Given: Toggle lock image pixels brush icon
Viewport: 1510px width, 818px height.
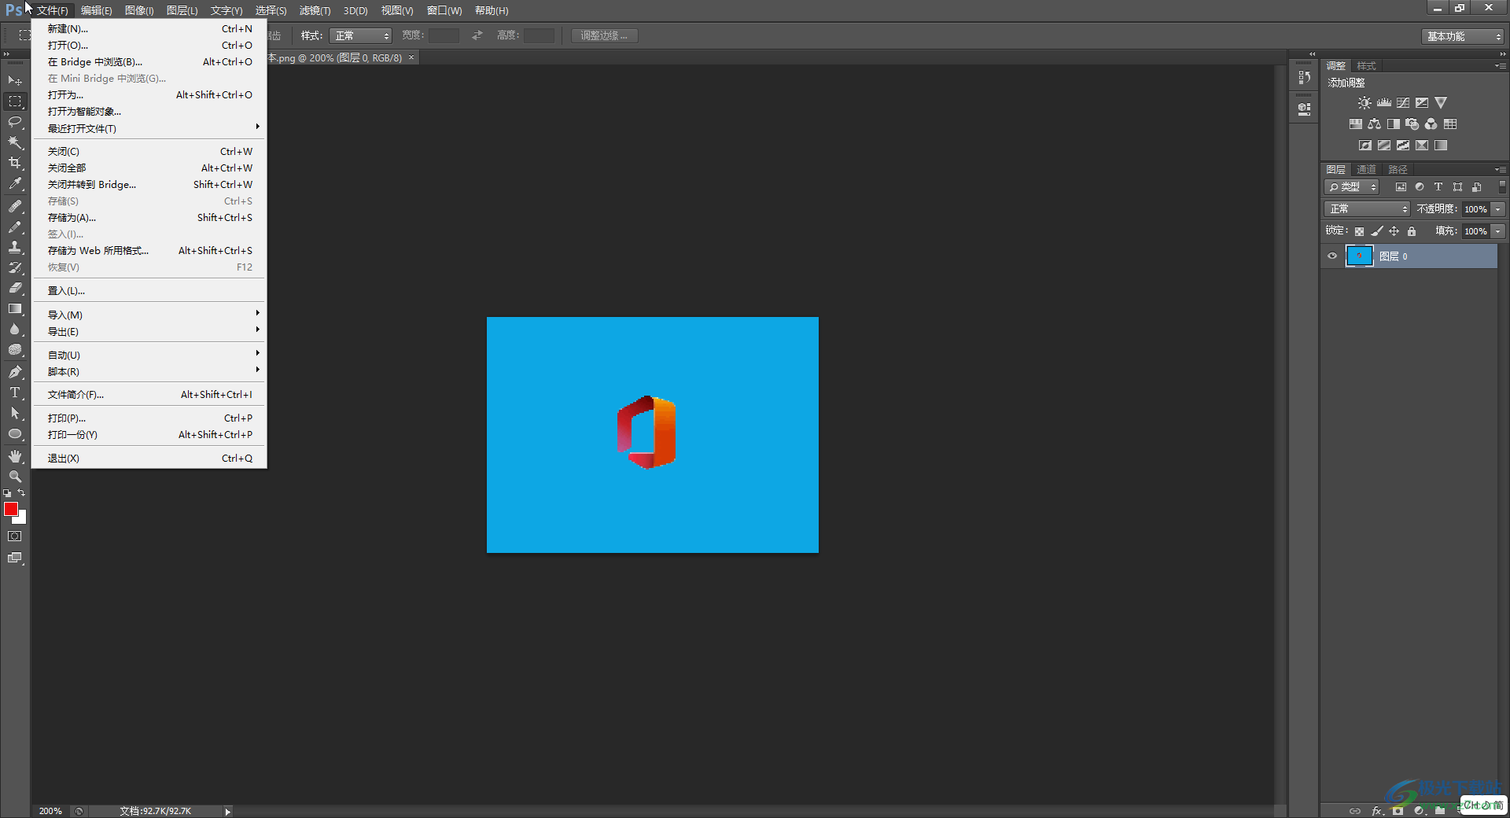Looking at the screenshot, I should tap(1376, 231).
